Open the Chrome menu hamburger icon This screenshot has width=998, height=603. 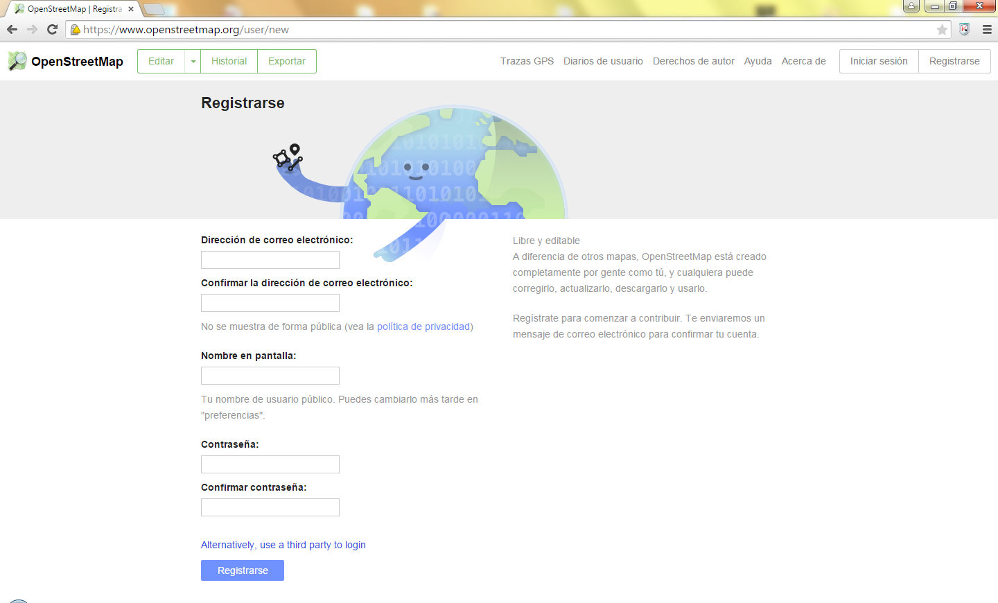pos(987,29)
